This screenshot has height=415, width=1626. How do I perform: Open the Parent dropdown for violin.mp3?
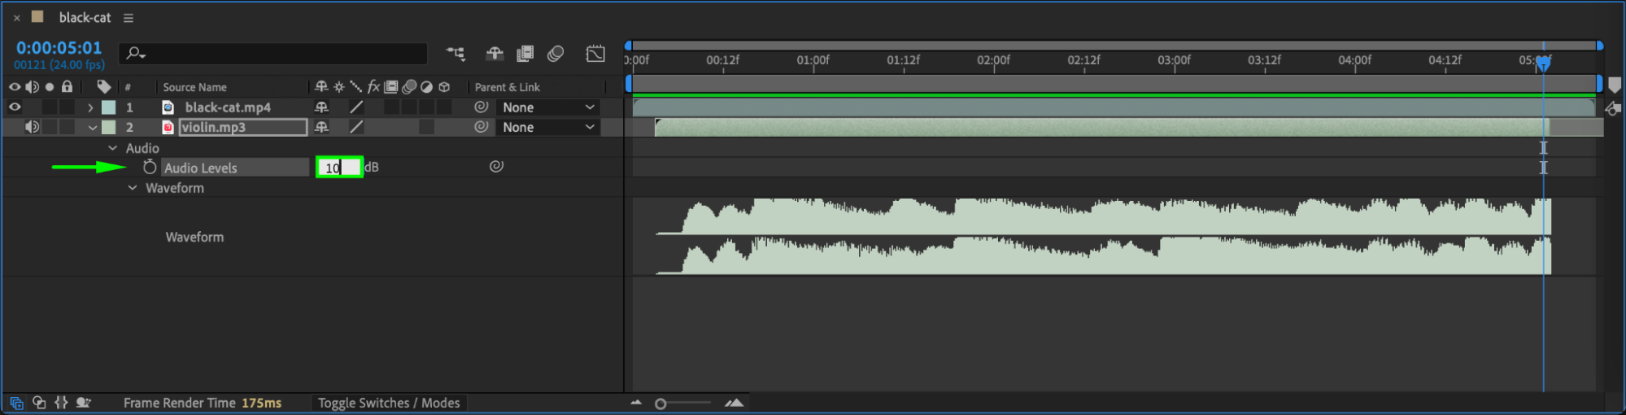click(x=548, y=127)
